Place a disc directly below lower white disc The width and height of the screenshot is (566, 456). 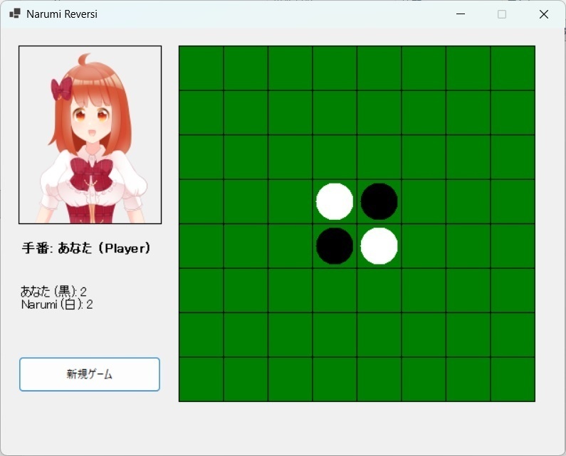tap(379, 290)
